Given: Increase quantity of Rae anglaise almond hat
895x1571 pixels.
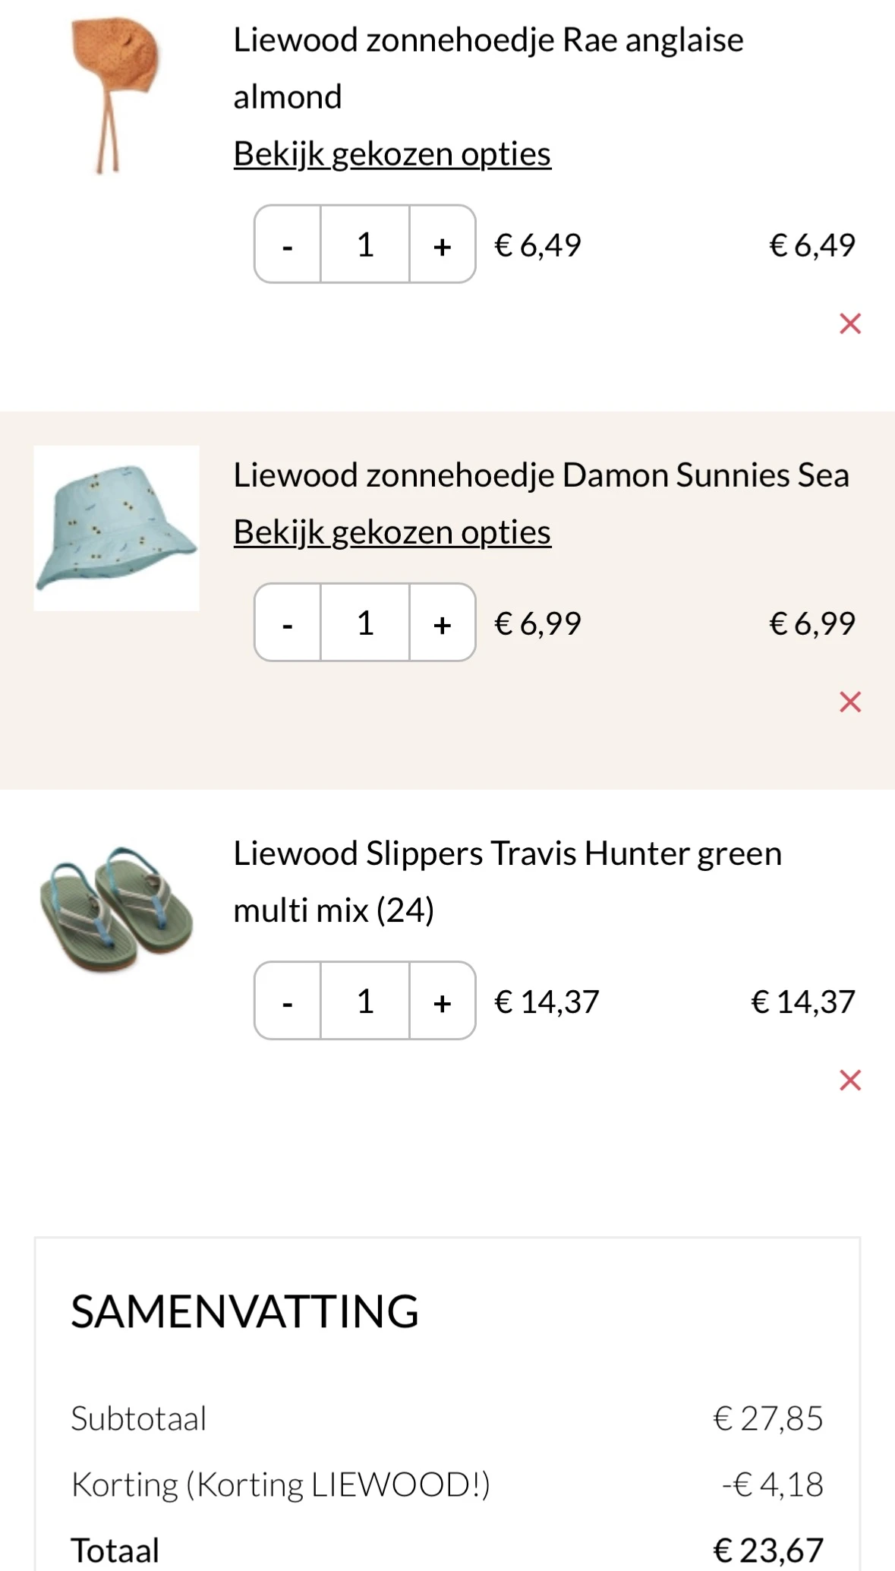Looking at the screenshot, I should coord(443,244).
